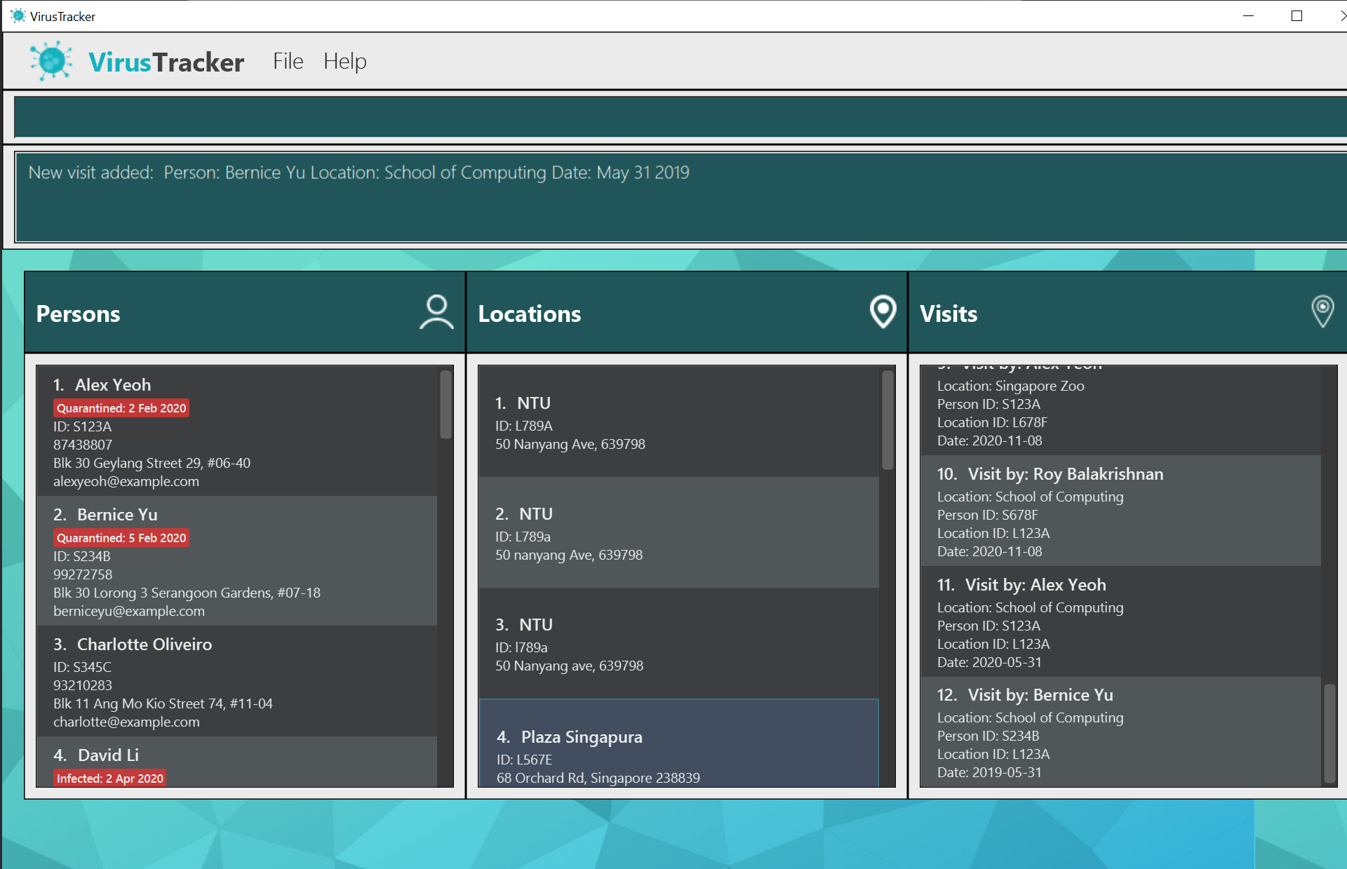Maximize the VirusTracker window
This screenshot has width=1347, height=869.
(1296, 15)
